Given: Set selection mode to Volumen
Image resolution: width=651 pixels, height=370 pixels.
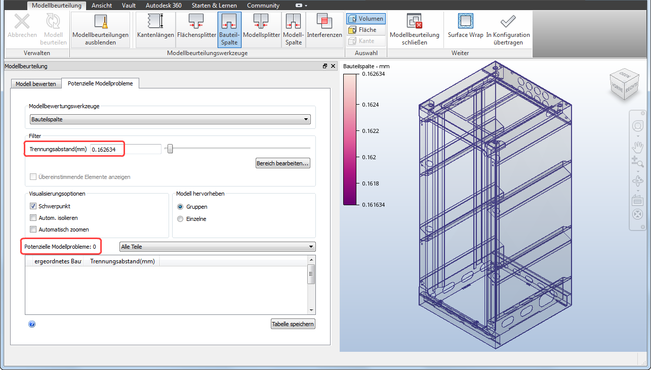Looking at the screenshot, I should click(366, 19).
